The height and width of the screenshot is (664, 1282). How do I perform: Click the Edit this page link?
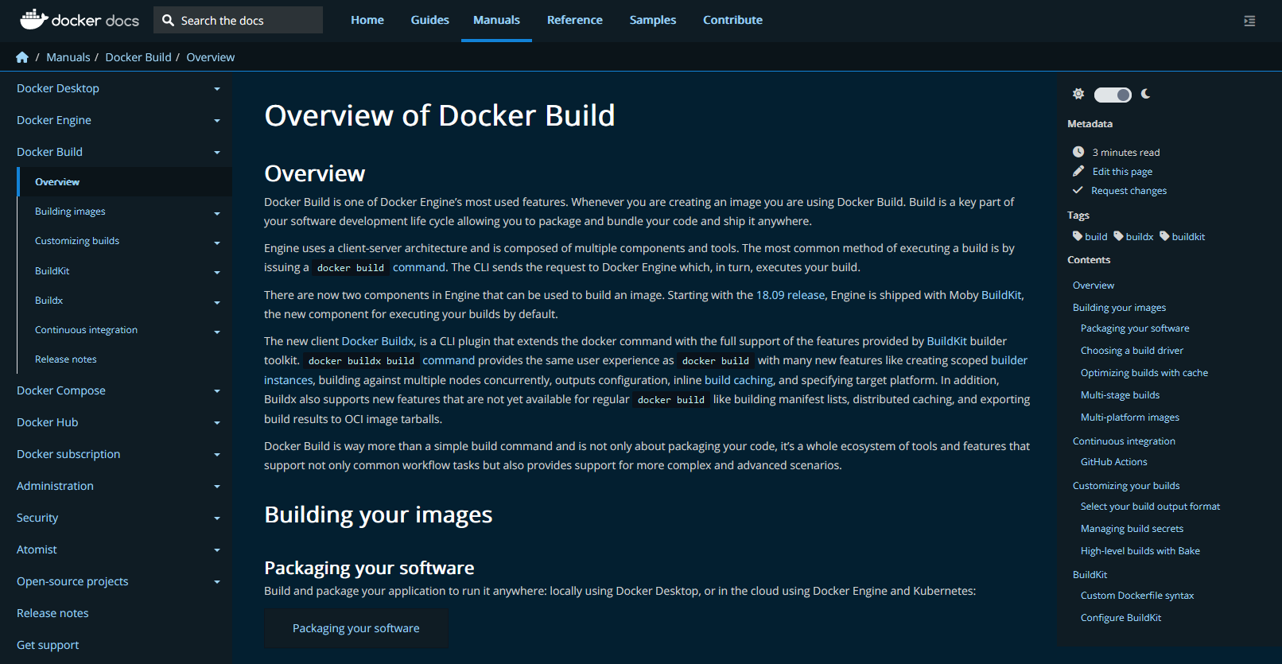pos(1122,171)
